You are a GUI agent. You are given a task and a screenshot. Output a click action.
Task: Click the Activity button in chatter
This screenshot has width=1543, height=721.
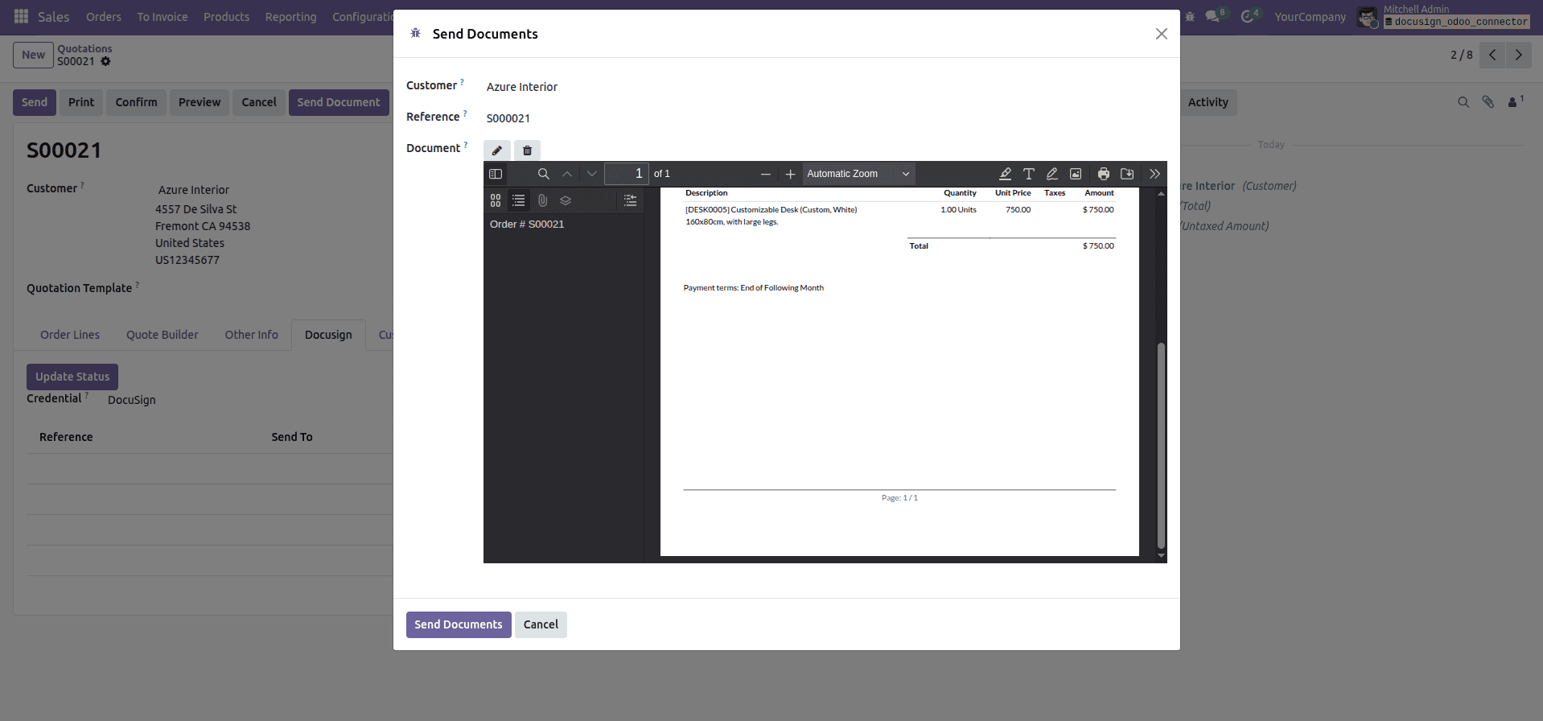coord(1208,102)
